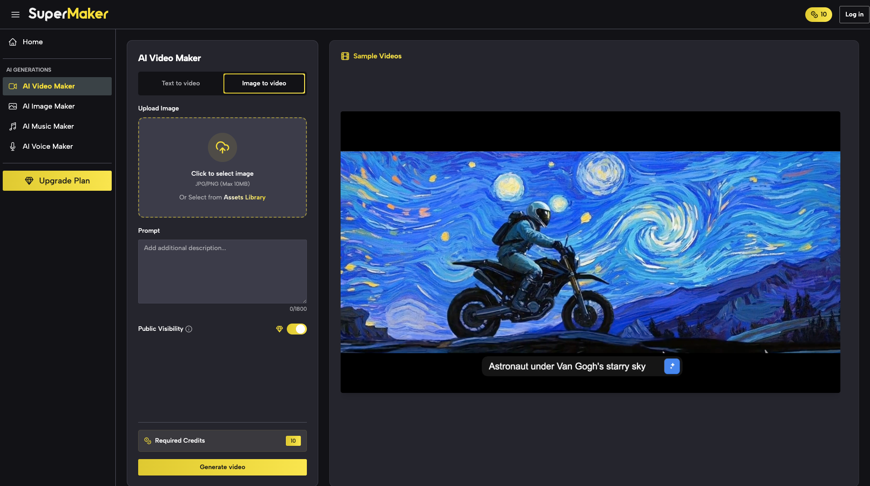Click the Home house icon
The width and height of the screenshot is (870, 486).
[13, 42]
